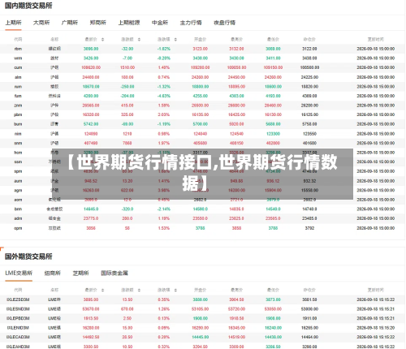
Task: Select the aum code cell
Action: pos(18,181)
